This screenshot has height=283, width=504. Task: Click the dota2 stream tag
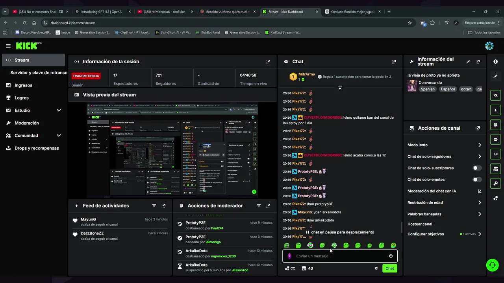coord(466,89)
